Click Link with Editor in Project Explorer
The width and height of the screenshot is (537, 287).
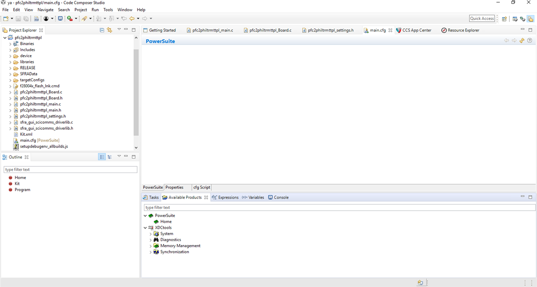pyautogui.click(x=110, y=30)
